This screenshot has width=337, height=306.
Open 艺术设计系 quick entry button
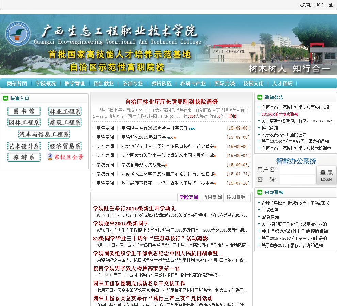24,146
